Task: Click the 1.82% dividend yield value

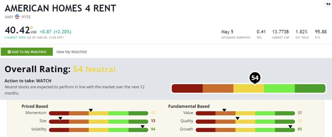Action: tap(302, 32)
